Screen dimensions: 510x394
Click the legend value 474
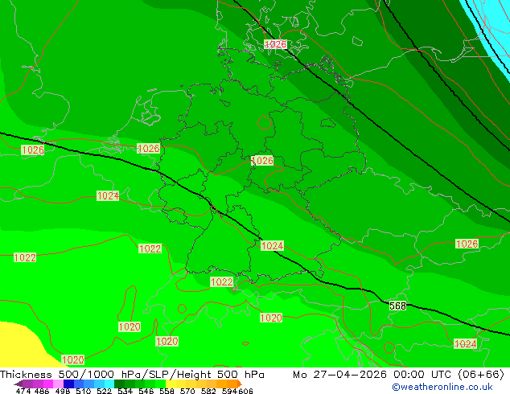(23, 391)
